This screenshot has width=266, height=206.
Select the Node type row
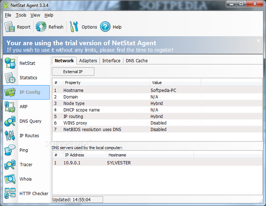click(157, 104)
